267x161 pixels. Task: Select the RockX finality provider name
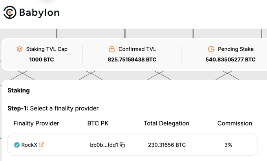click(x=29, y=145)
